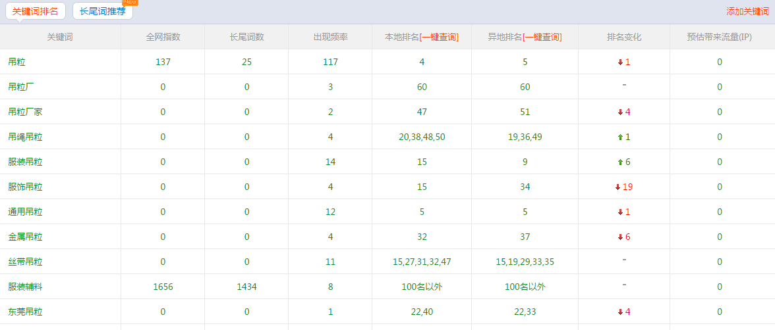Click the green up arrow in 吊绳吊粒 row

(x=620, y=137)
